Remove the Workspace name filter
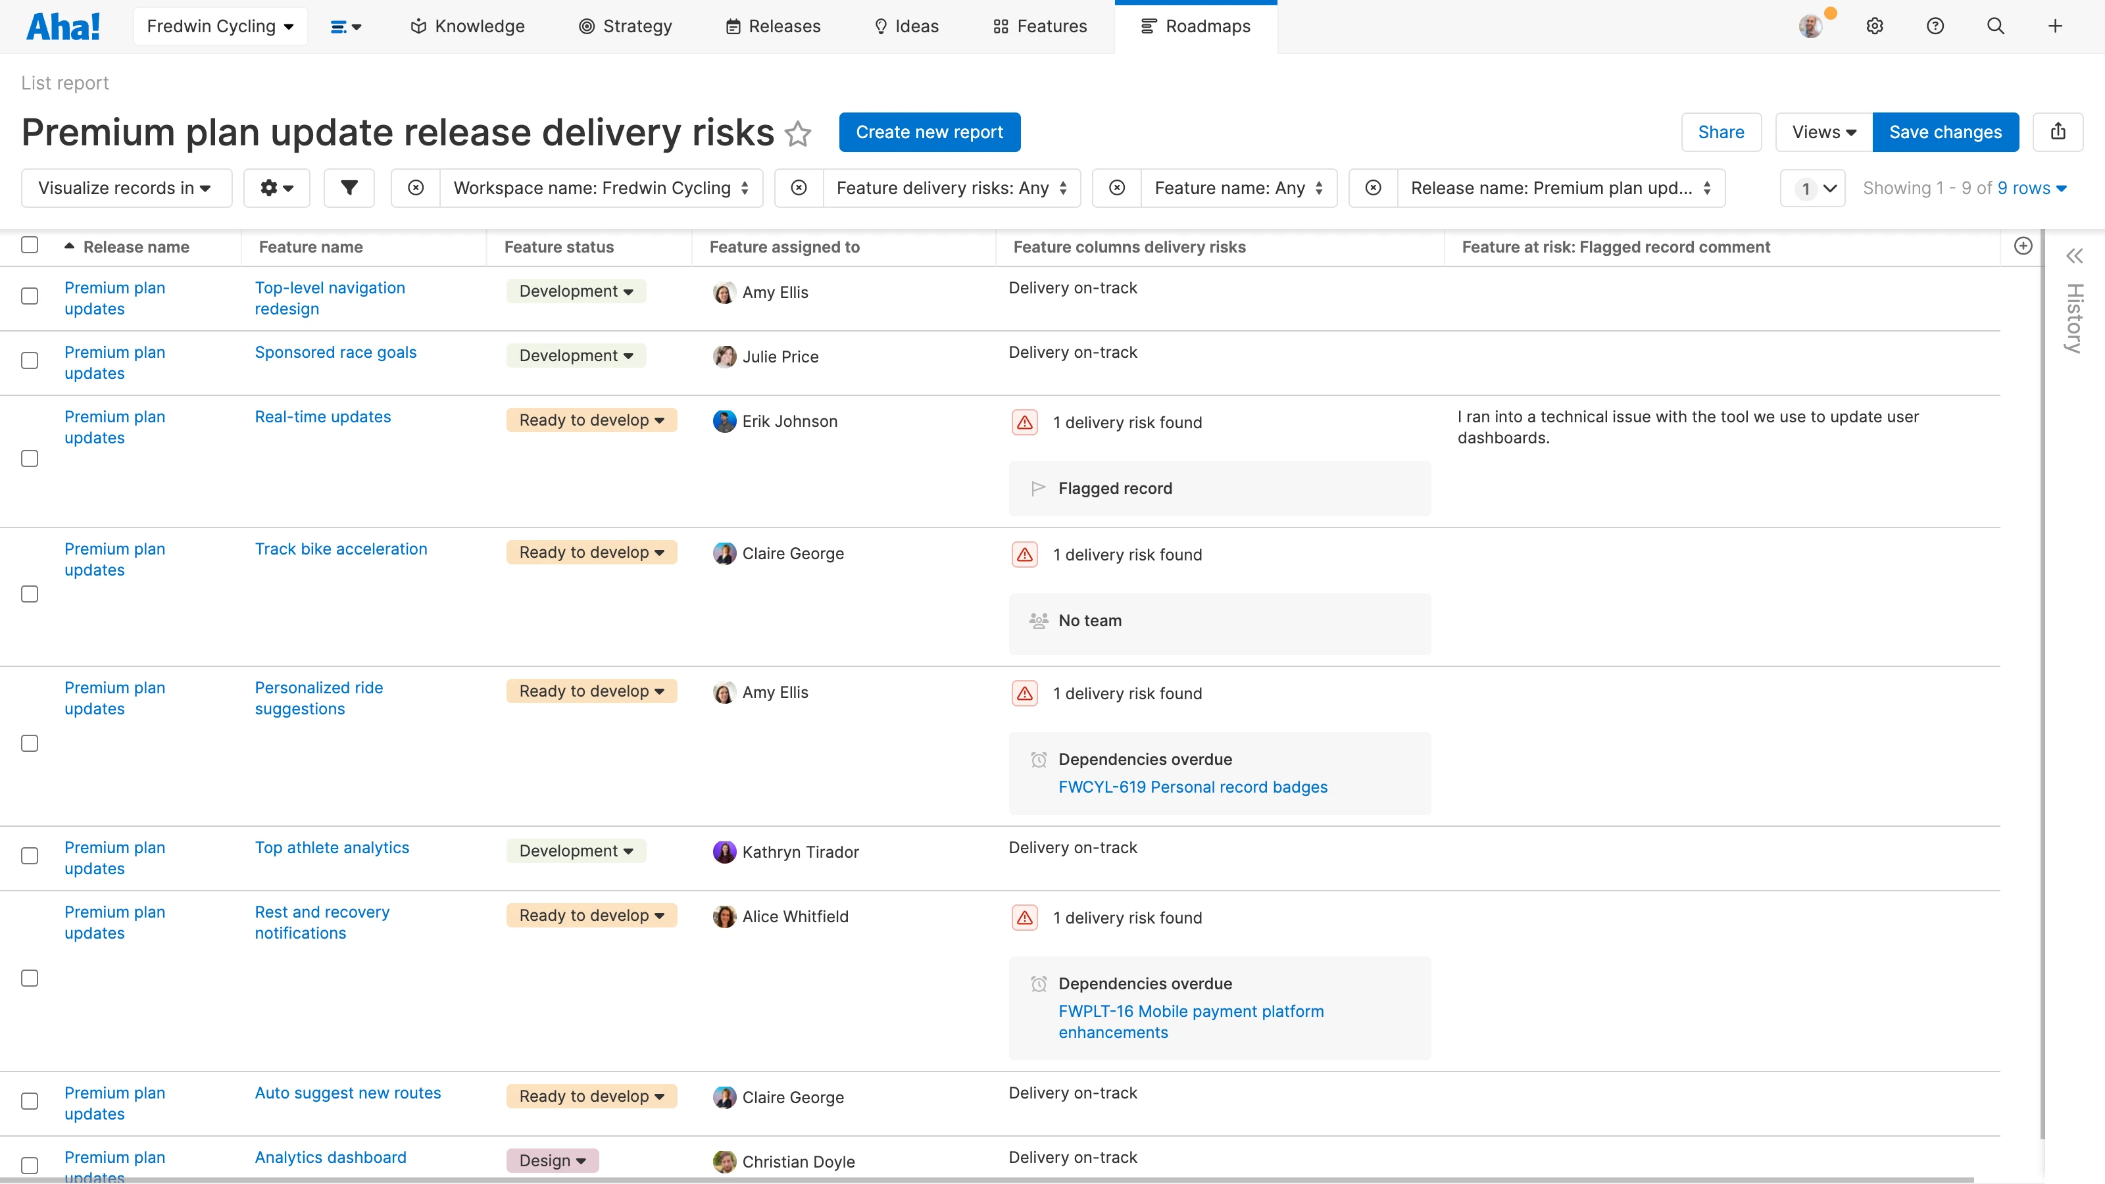This screenshot has height=1184, width=2105. pyautogui.click(x=416, y=188)
